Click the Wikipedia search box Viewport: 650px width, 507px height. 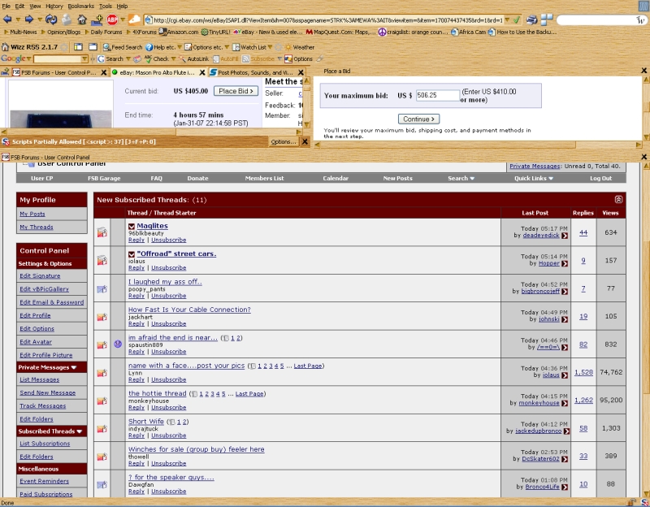click(601, 19)
